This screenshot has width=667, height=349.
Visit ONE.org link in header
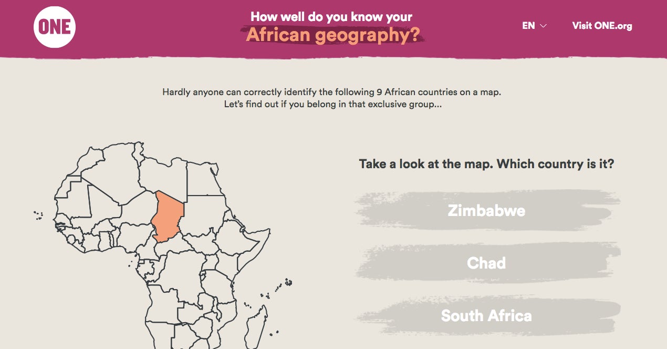click(x=602, y=26)
